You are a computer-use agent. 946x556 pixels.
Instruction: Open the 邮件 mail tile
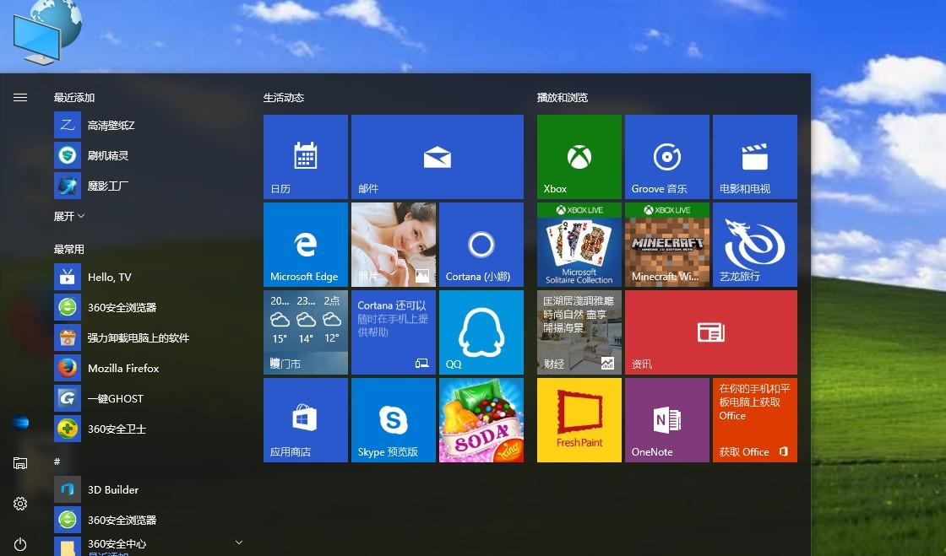[438, 157]
